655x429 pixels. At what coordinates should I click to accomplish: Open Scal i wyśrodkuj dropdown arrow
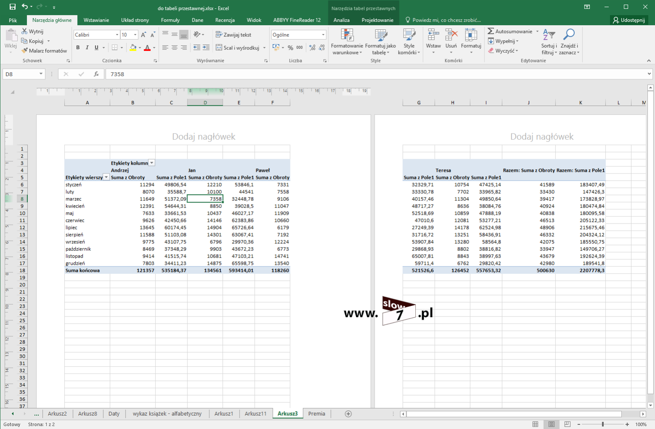(264, 48)
